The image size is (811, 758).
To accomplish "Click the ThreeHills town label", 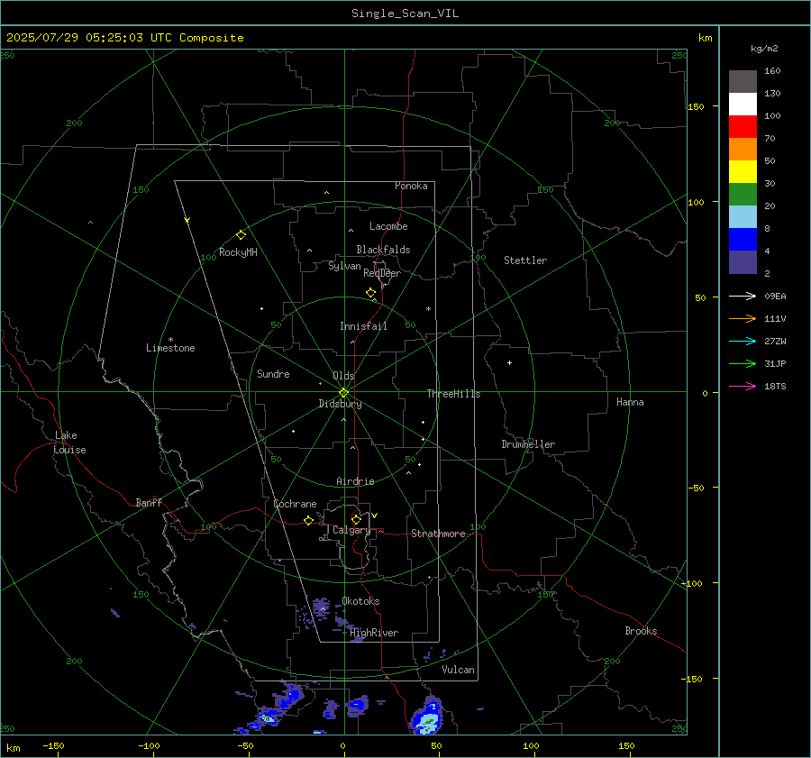I will coord(453,394).
